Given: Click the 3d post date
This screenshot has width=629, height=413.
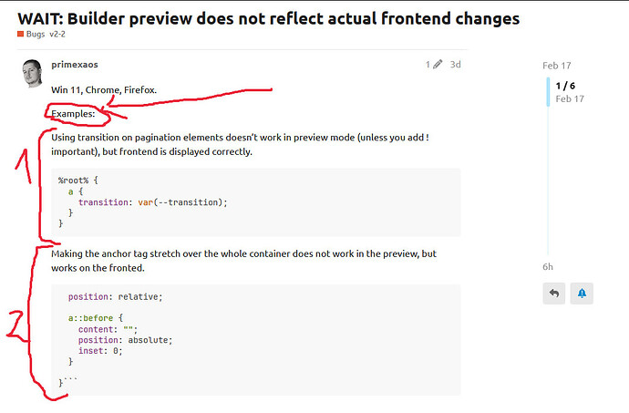Looking at the screenshot, I should click(455, 64).
